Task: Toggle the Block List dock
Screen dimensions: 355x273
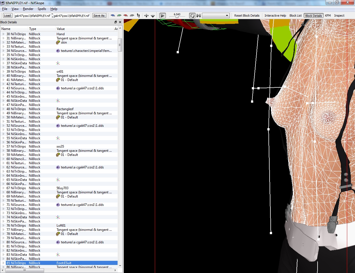Action: [296, 16]
